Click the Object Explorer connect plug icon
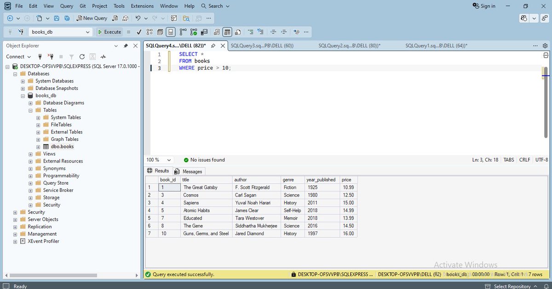Screen dimensions: 552x289 point(40,57)
